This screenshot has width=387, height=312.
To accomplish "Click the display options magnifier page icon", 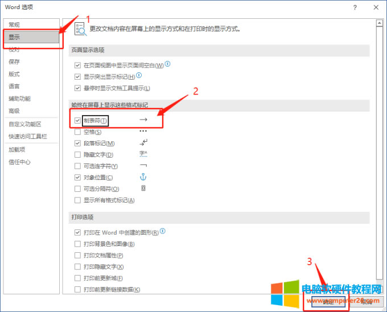I will click(80, 29).
